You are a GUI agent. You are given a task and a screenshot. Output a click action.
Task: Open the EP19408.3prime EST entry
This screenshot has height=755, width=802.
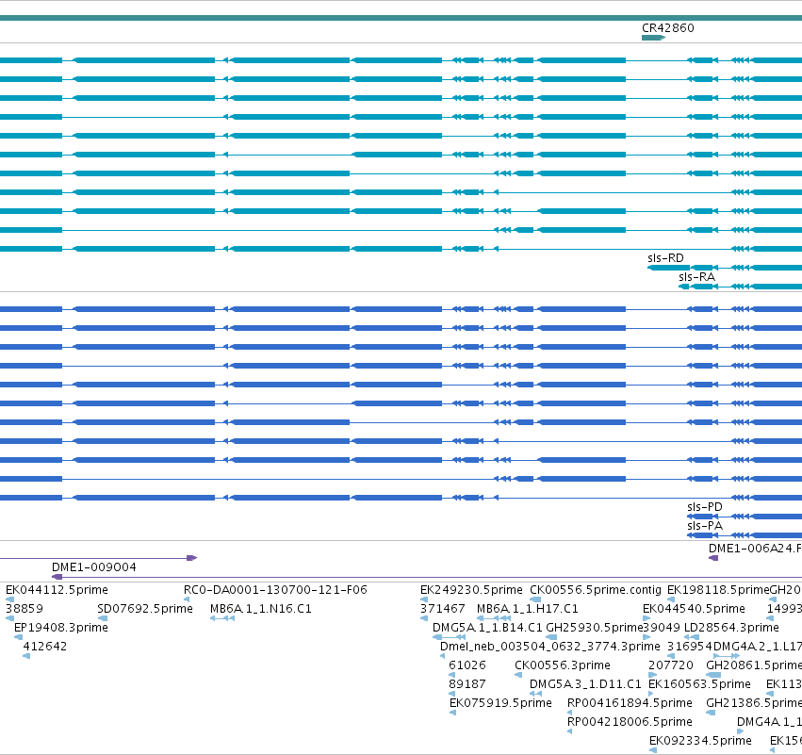61,628
